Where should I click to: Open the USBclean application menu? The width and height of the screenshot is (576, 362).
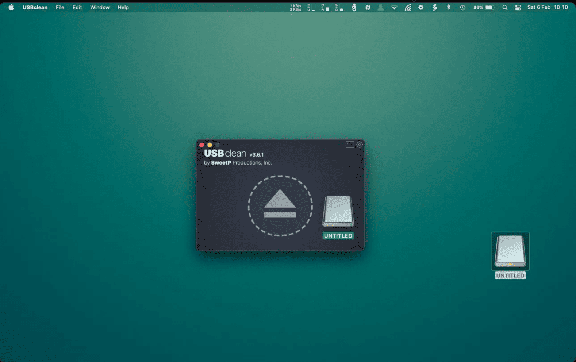35,7
